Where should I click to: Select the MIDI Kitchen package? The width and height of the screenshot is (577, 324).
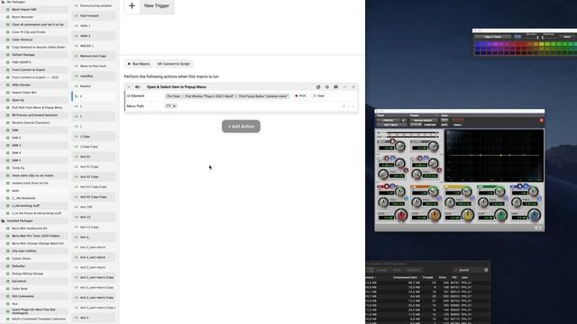pos(34,85)
